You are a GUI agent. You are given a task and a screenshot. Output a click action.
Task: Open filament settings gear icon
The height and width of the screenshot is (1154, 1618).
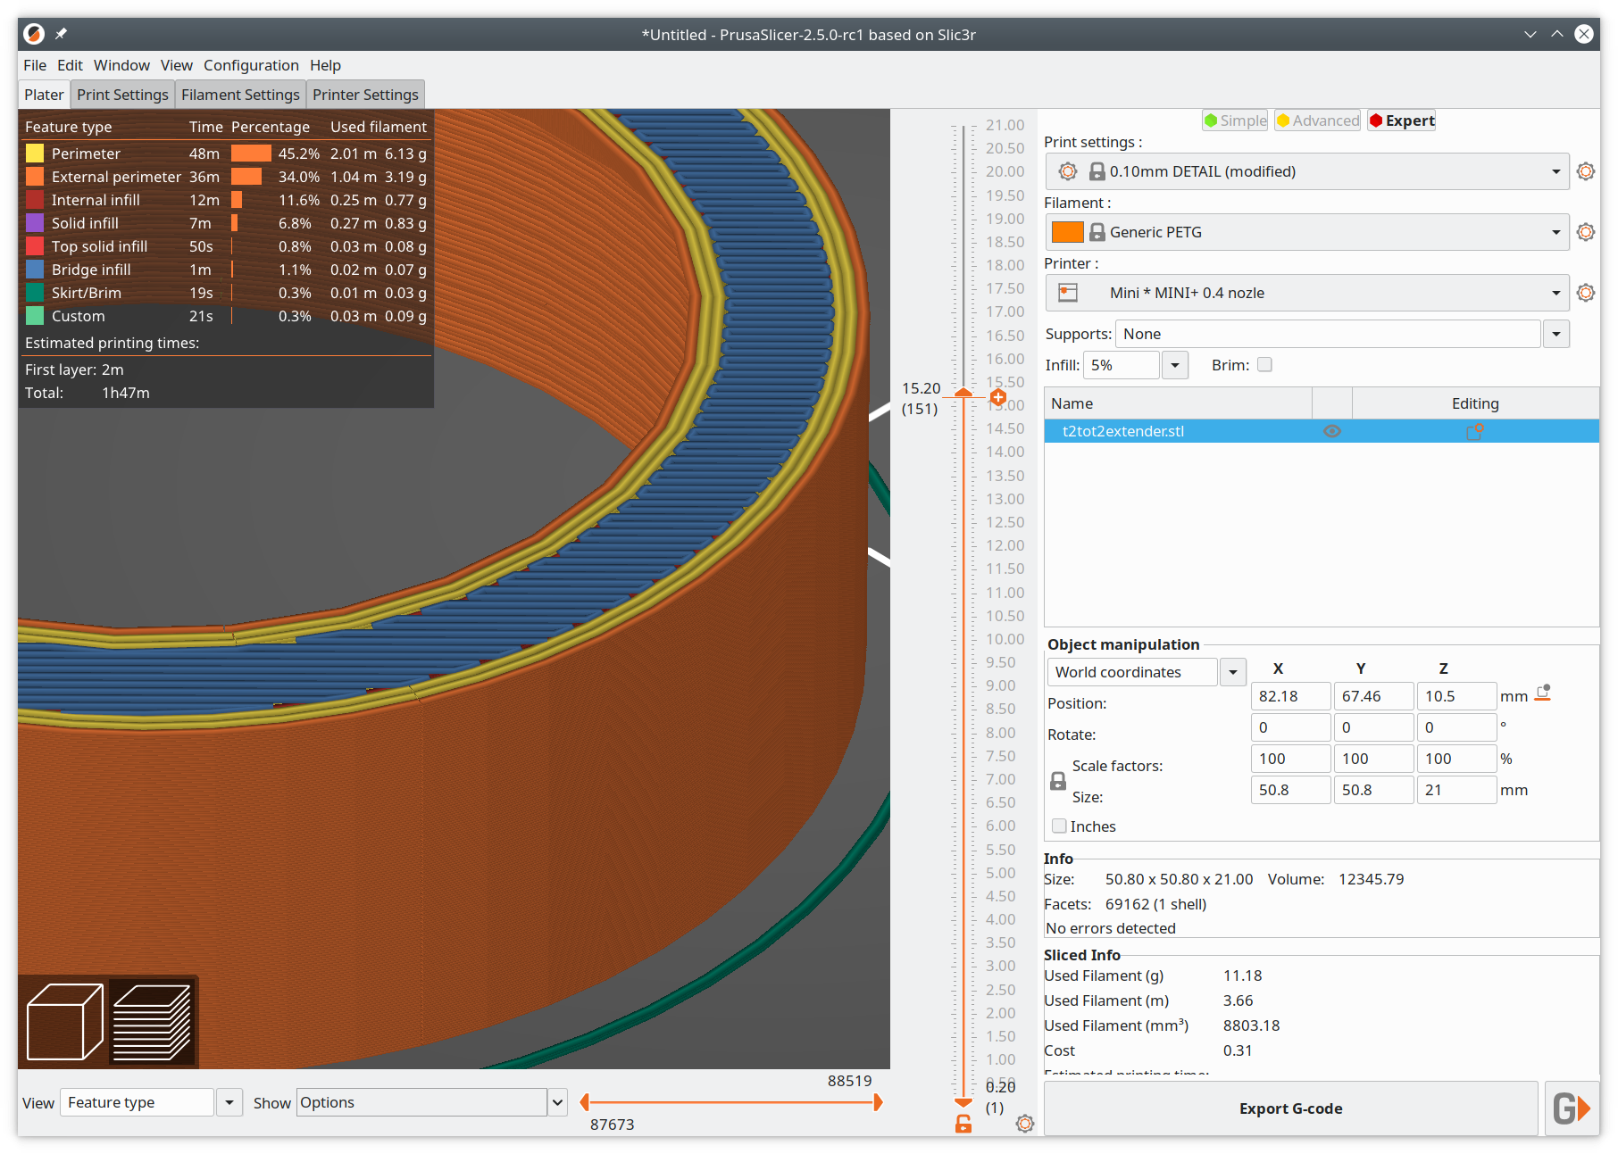1586,232
